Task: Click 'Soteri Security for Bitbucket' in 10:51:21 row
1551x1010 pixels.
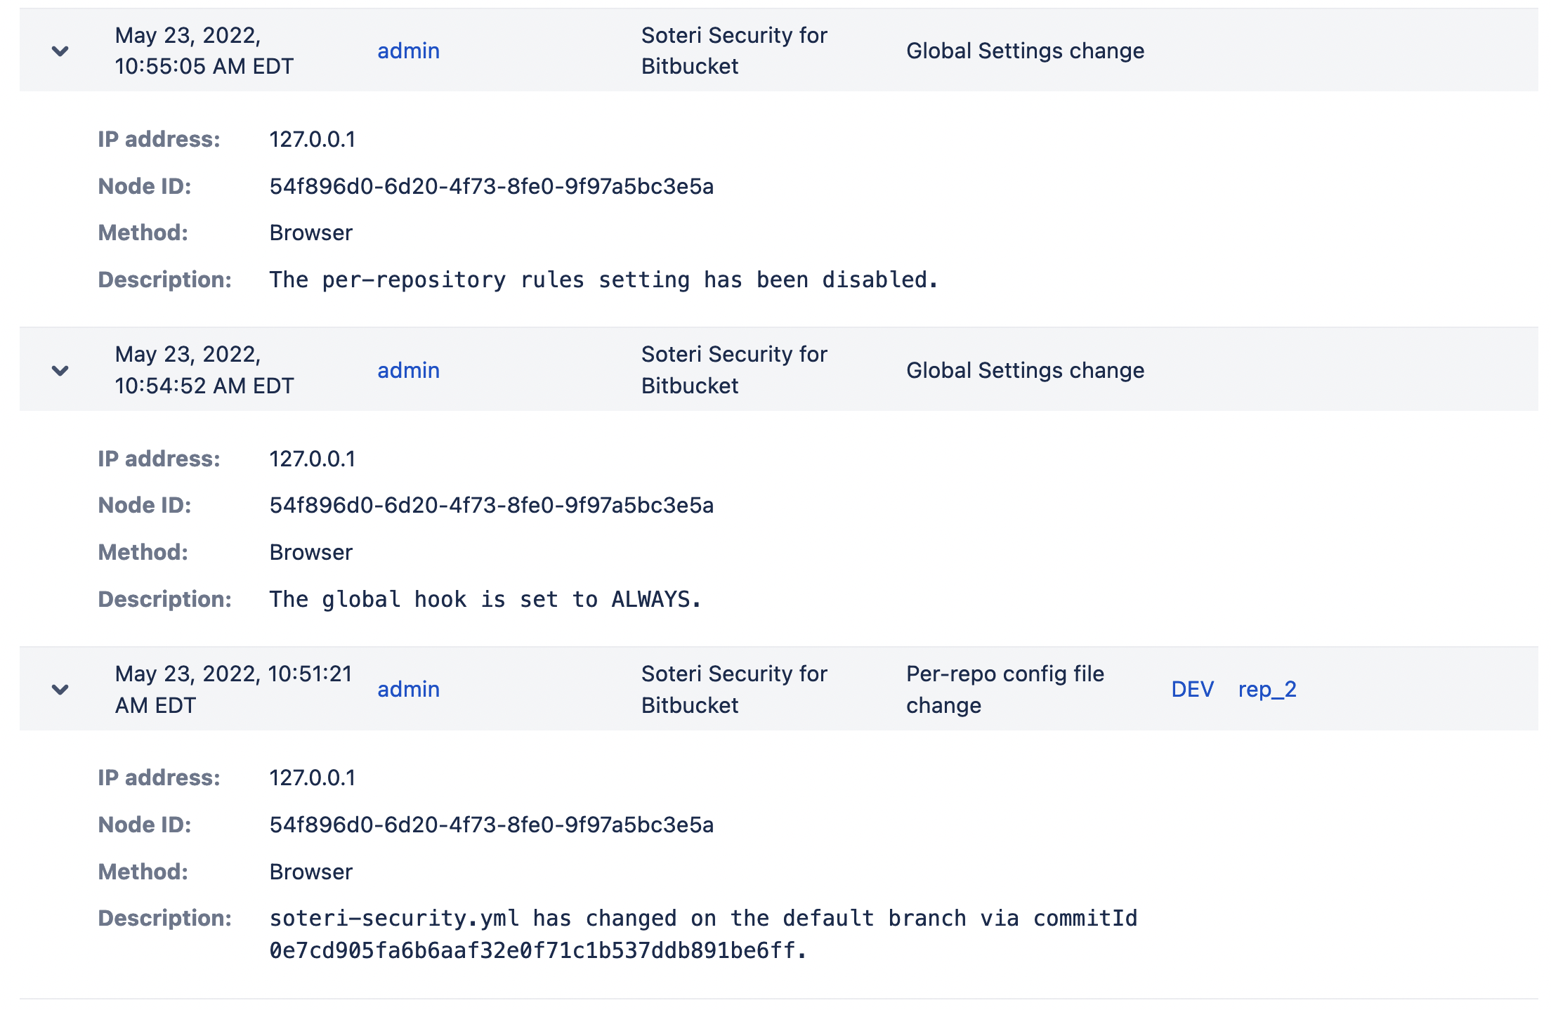Action: tap(734, 690)
